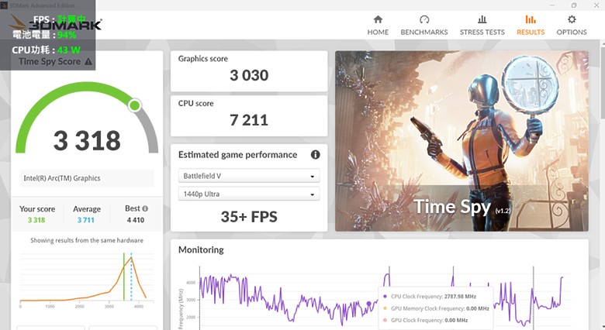This screenshot has height=330, width=605.
Task: Minimize the 3DMark window
Action: tap(552, 5)
